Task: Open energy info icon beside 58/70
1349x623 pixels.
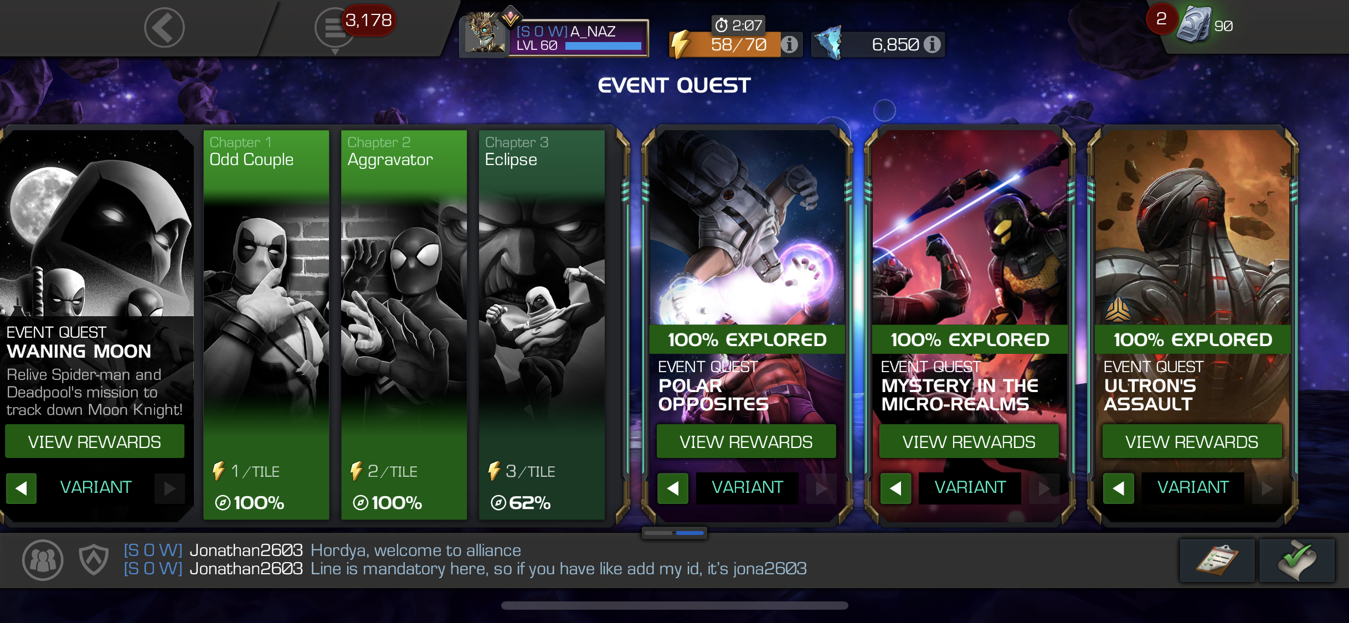Action: coord(790,44)
